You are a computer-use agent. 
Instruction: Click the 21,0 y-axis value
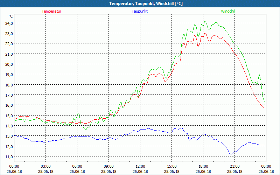pyautogui.click(x=9, y=54)
